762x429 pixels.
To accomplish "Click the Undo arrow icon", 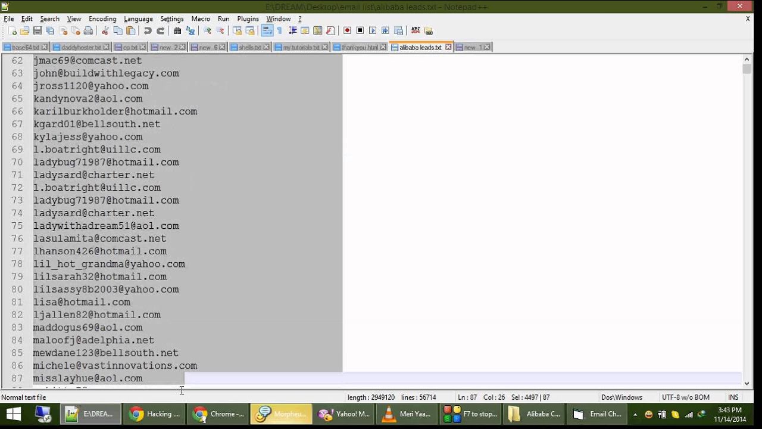I will [148, 31].
